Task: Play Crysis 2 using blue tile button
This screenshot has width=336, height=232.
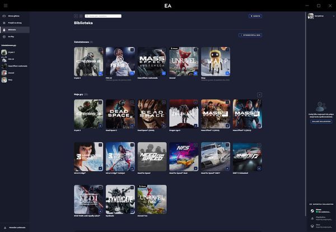Action: (x=100, y=73)
